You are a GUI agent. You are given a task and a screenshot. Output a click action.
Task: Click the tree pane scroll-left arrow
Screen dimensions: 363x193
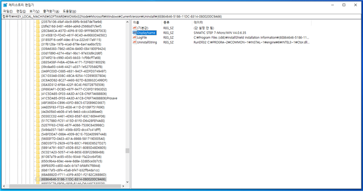tap(4, 186)
